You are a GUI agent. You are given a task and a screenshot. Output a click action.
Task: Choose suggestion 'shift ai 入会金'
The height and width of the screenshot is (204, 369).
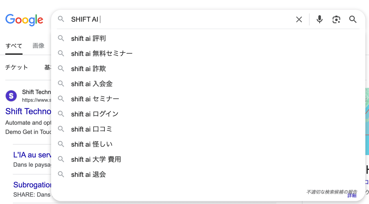point(92,84)
